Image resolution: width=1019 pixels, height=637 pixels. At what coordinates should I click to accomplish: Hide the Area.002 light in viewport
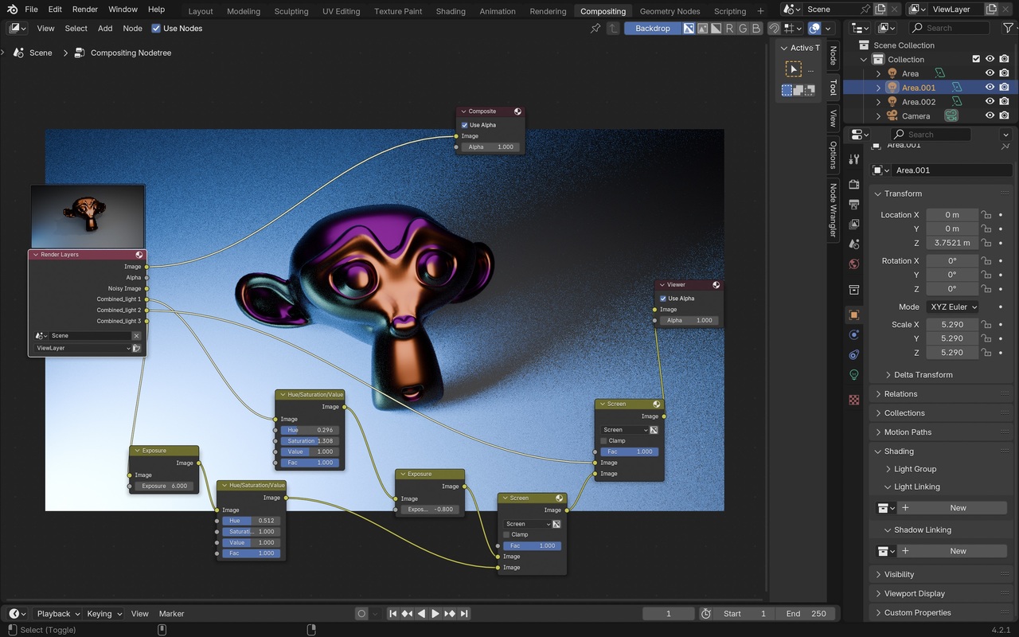(x=990, y=102)
